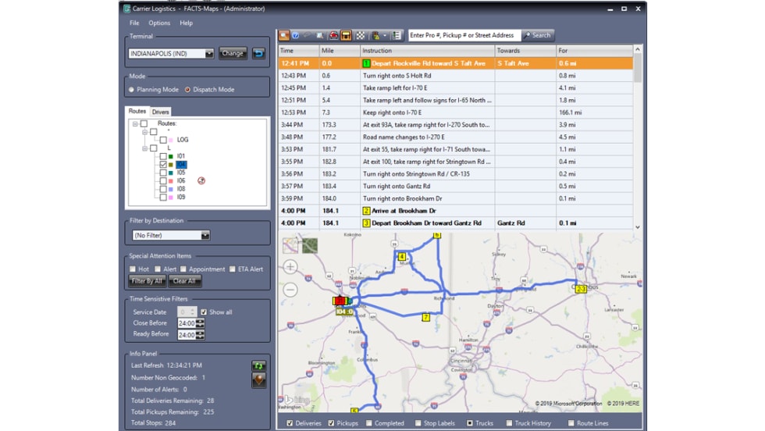Viewport: 765px width, 431px height.
Task: Check the I05 route checkbox
Action: [x=162, y=173]
